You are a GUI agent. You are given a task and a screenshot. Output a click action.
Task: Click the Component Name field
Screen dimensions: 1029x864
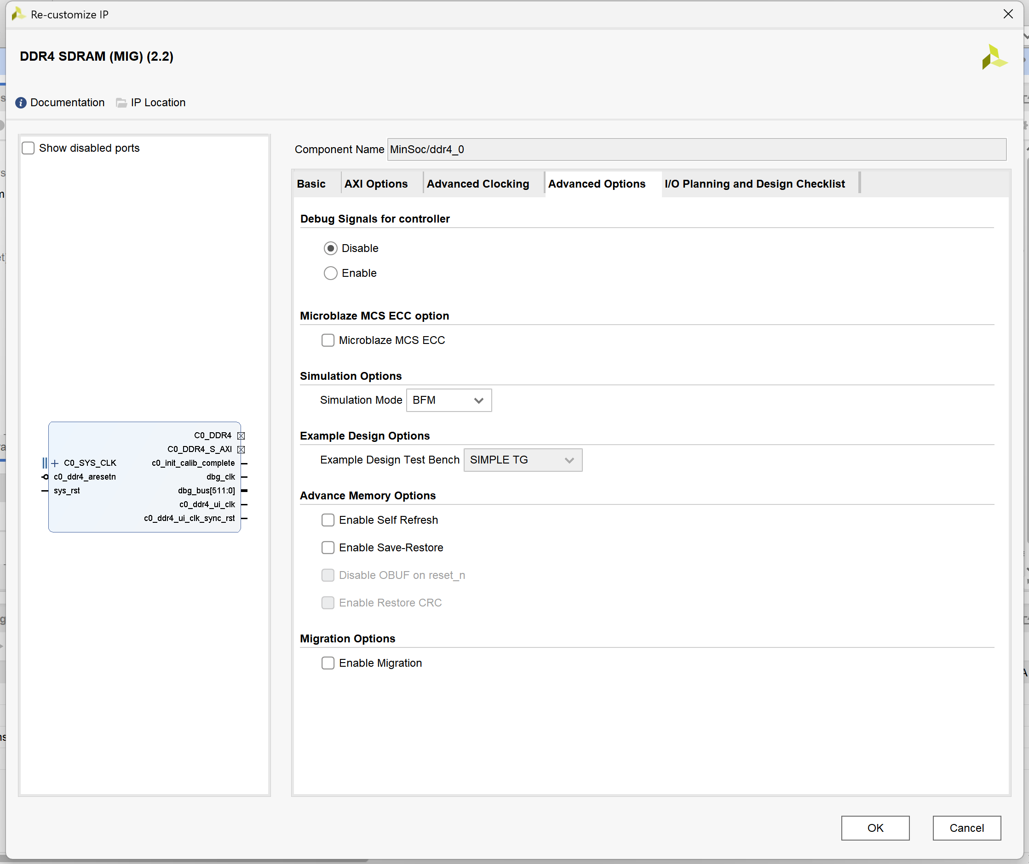coord(697,149)
